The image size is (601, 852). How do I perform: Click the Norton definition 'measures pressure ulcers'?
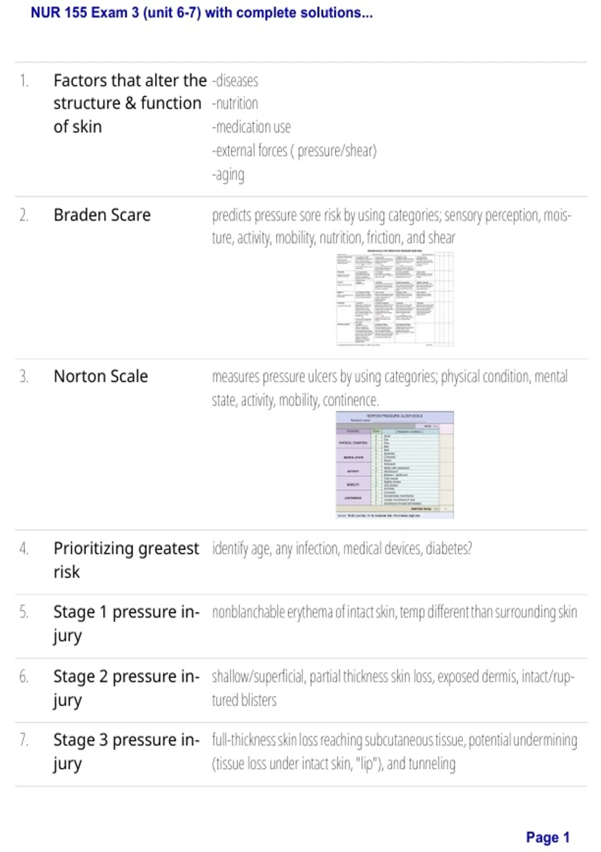tap(390, 388)
